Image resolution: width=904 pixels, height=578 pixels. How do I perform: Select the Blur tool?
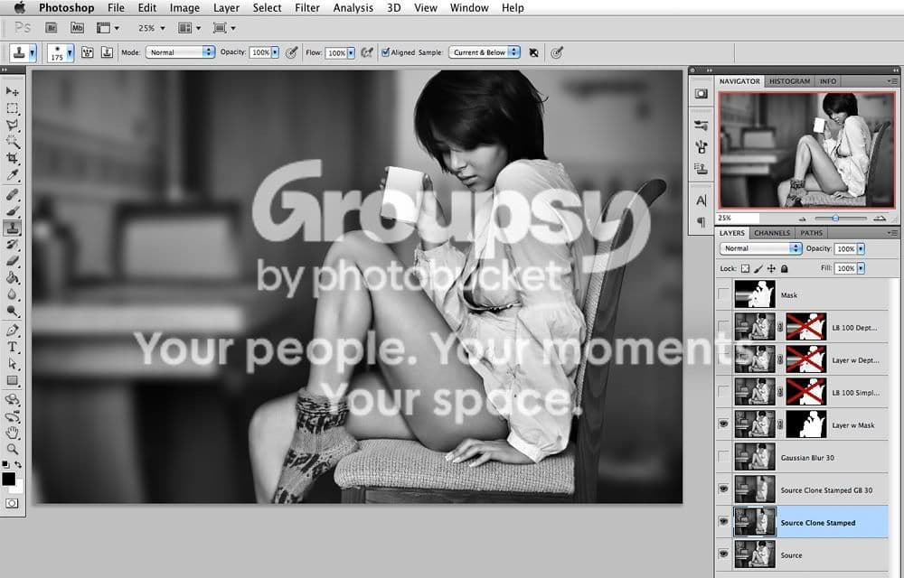(12, 294)
